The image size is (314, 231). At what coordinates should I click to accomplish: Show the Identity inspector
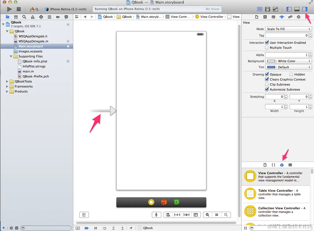[273, 17]
